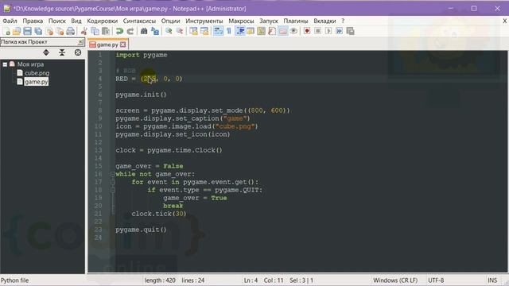Toggle the Function List panel
Viewport: 509px width, 286px height.
272,31
